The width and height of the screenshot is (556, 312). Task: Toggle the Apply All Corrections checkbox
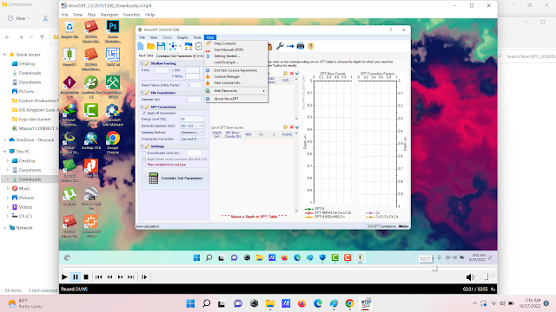(x=144, y=113)
